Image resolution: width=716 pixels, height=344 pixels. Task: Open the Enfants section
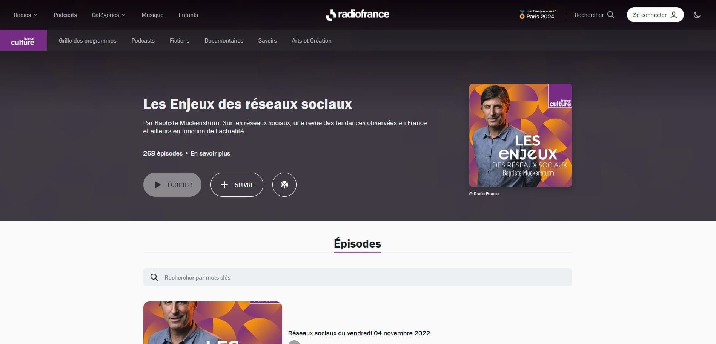[188, 15]
